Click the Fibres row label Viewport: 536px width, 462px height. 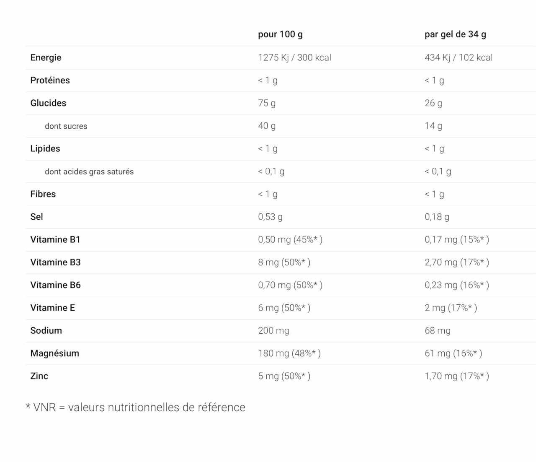(x=43, y=194)
